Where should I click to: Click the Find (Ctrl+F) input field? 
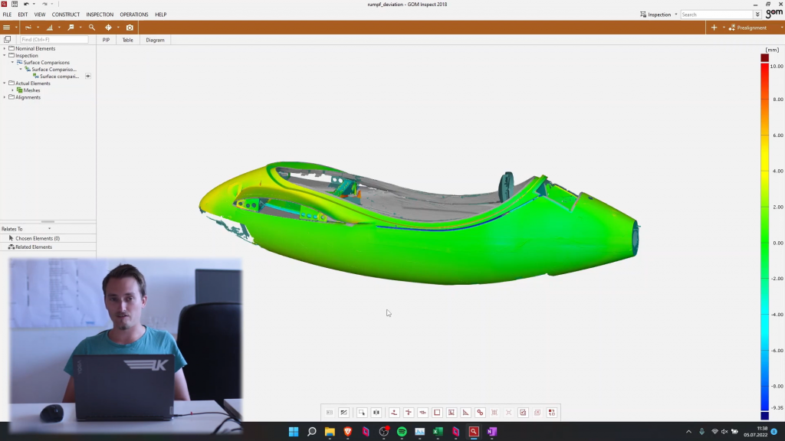tap(54, 40)
